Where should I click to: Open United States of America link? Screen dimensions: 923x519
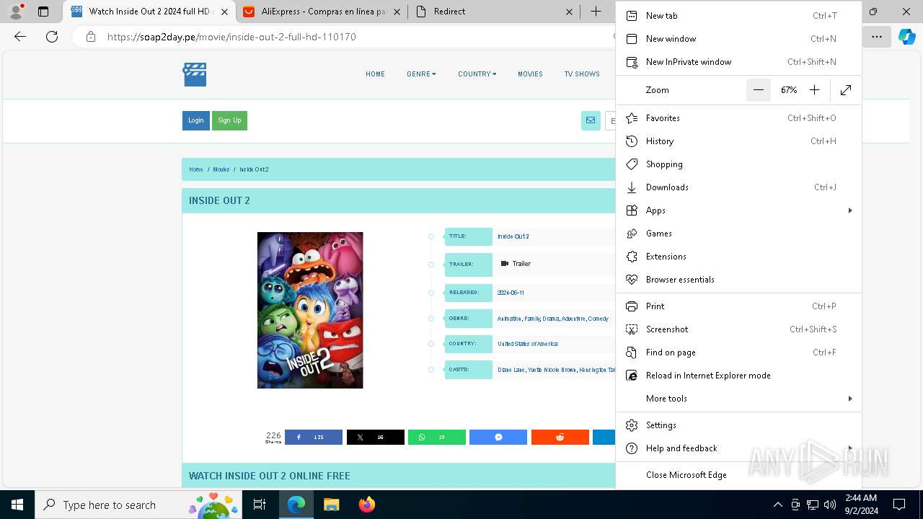[527, 344]
